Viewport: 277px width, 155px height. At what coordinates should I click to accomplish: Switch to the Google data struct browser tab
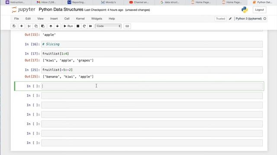170,2
